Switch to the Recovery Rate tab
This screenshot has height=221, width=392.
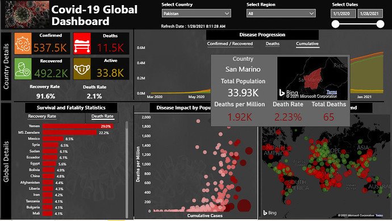coord(42,116)
